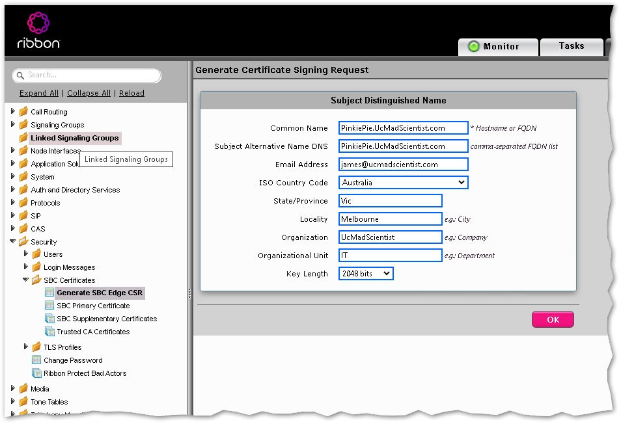Click the Media folder icon
The width and height of the screenshot is (621, 424).
click(24, 388)
